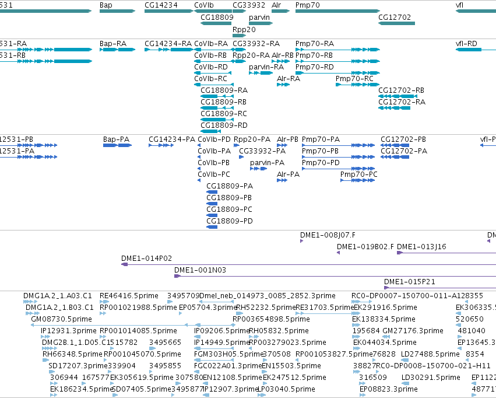Viewport: 496px width, 398px height.
Task: Click the Rpp20-PA protein label
Action: (x=252, y=139)
